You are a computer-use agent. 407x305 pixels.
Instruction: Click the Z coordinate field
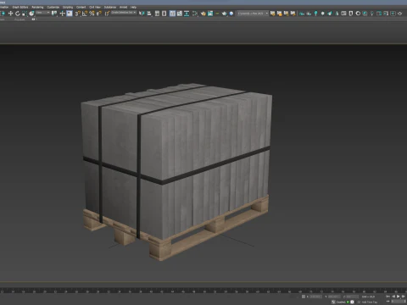point(352,297)
